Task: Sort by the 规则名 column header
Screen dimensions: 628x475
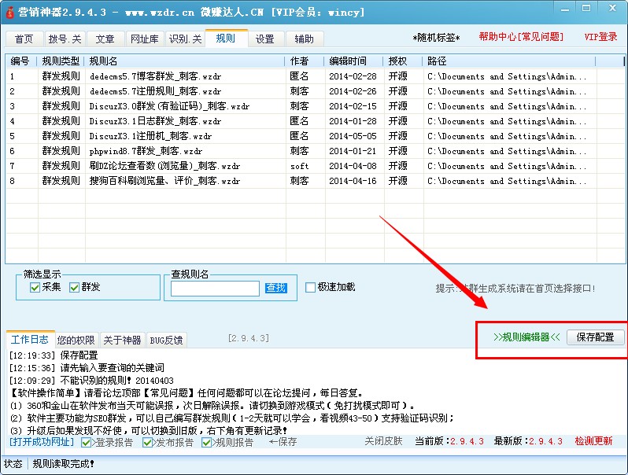Action: [185, 61]
